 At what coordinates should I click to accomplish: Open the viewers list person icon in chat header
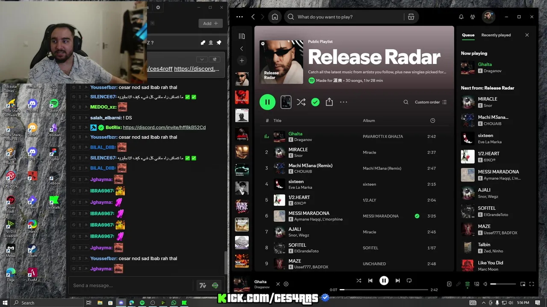pyautogui.click(x=211, y=43)
